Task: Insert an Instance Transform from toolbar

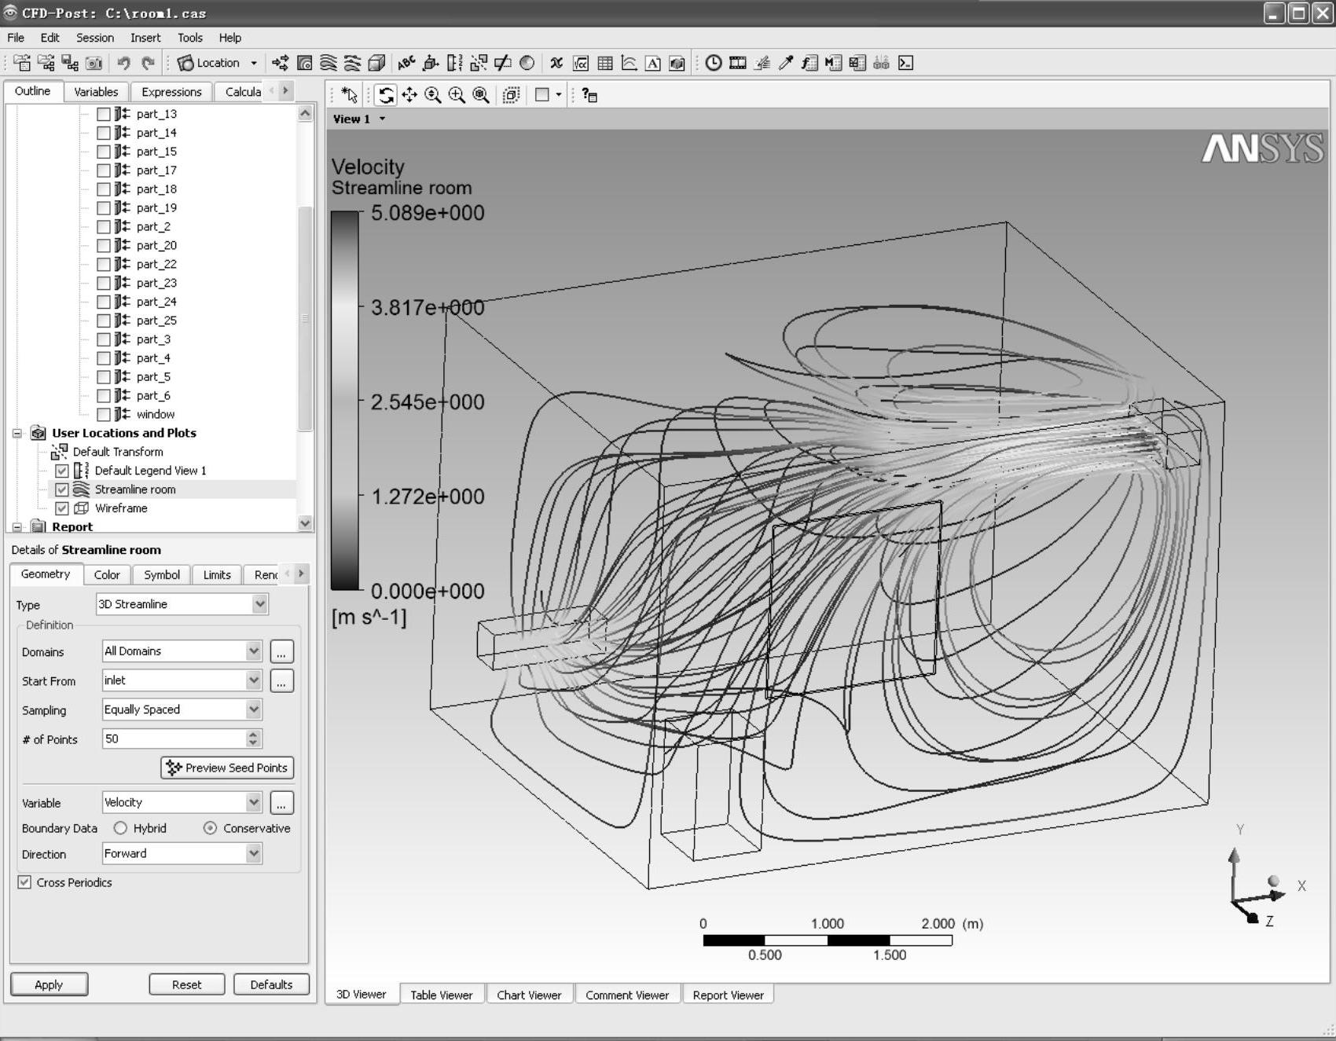Action: point(479,63)
